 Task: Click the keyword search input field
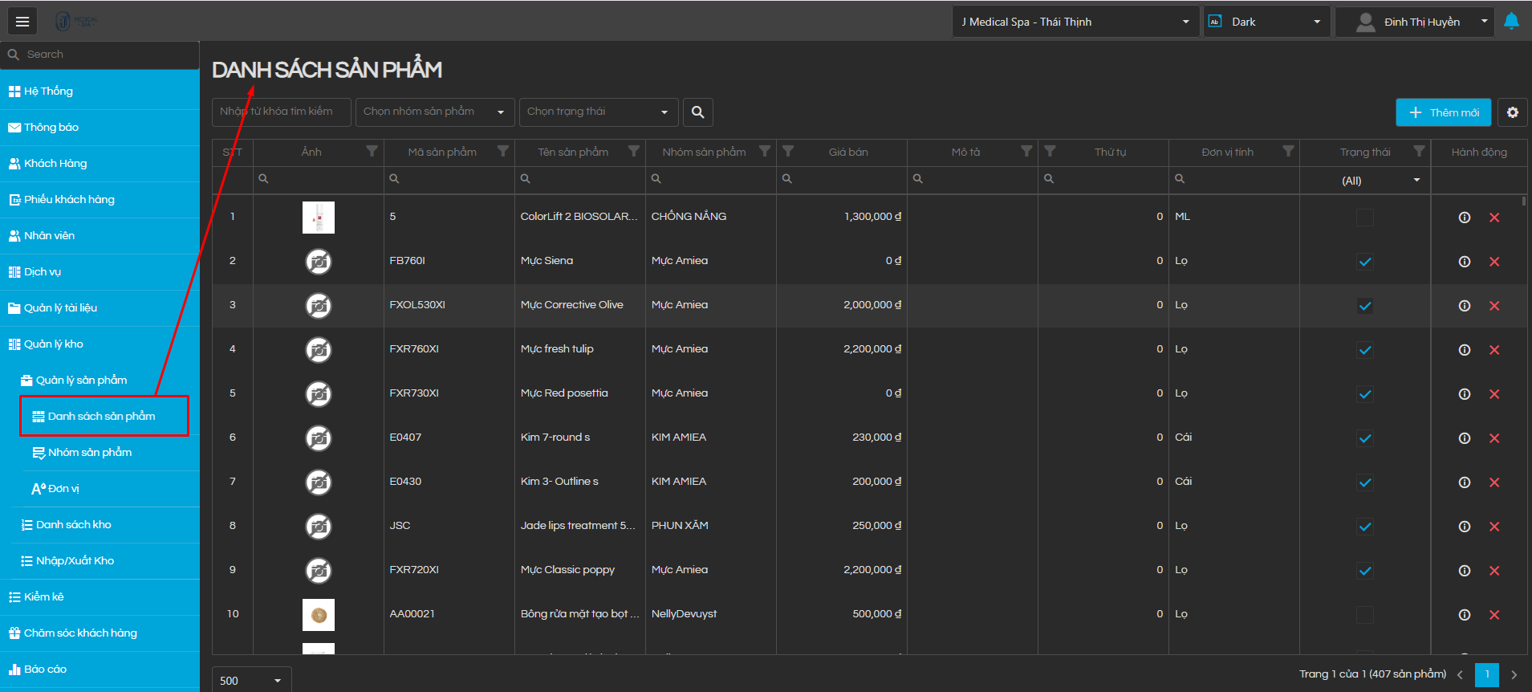tap(282, 112)
